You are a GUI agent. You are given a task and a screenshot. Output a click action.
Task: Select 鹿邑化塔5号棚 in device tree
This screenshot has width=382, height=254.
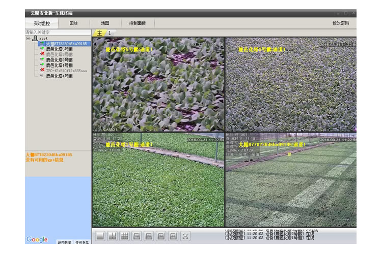point(60,49)
